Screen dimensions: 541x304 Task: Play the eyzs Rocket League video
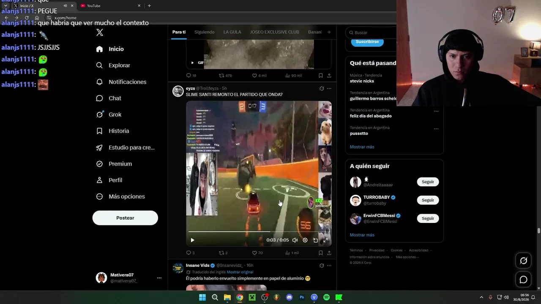pos(192,240)
